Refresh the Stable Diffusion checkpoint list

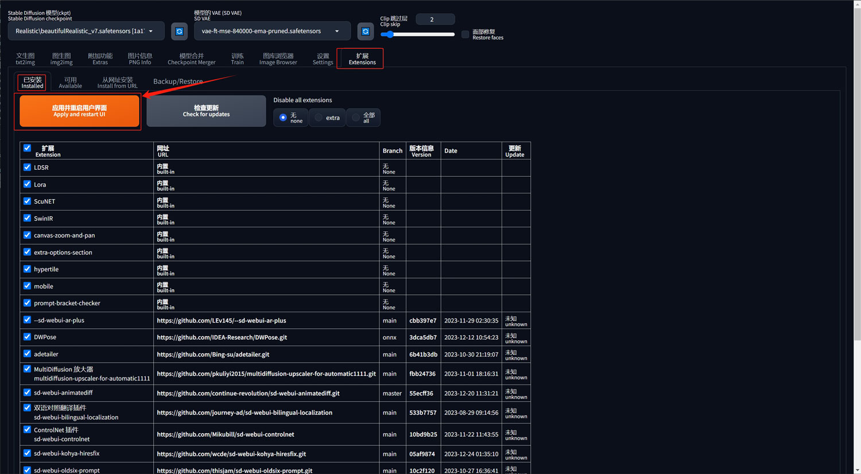pos(179,31)
